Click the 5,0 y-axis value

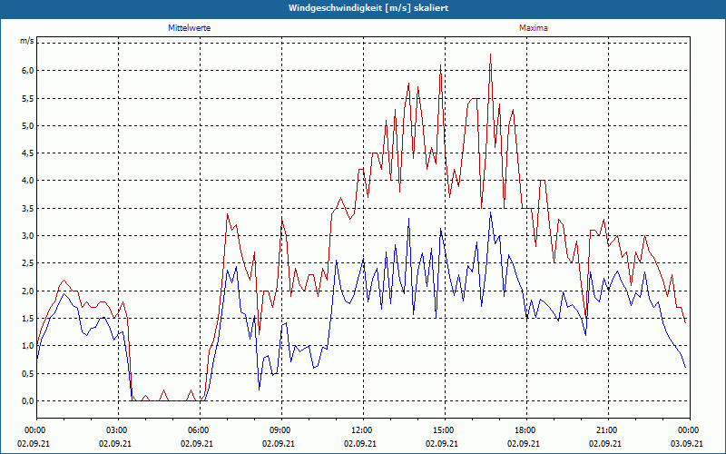click(28, 125)
